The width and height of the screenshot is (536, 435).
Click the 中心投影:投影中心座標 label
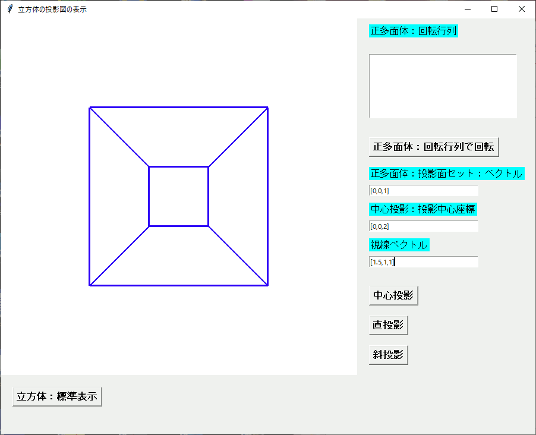pyautogui.click(x=423, y=209)
